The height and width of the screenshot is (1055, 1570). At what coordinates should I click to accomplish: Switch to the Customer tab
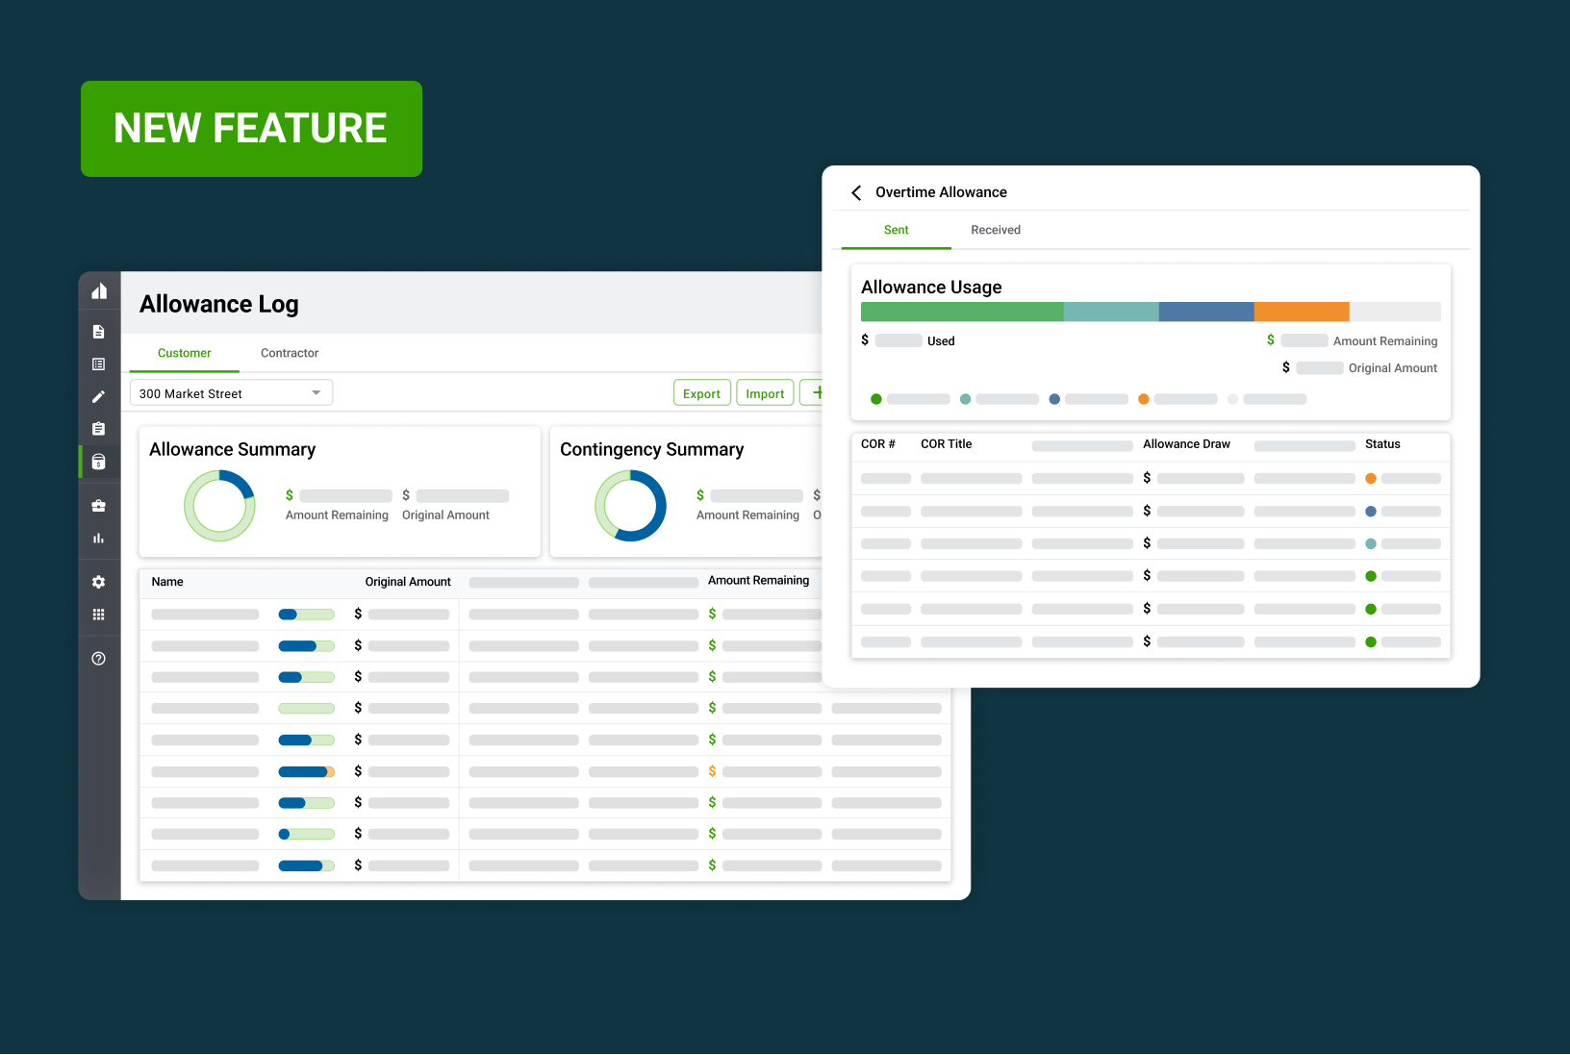point(184,353)
